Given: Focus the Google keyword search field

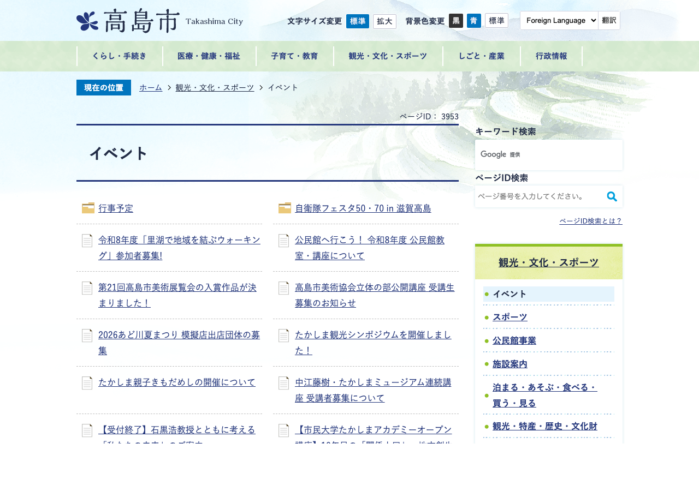Looking at the screenshot, I should coord(549,155).
